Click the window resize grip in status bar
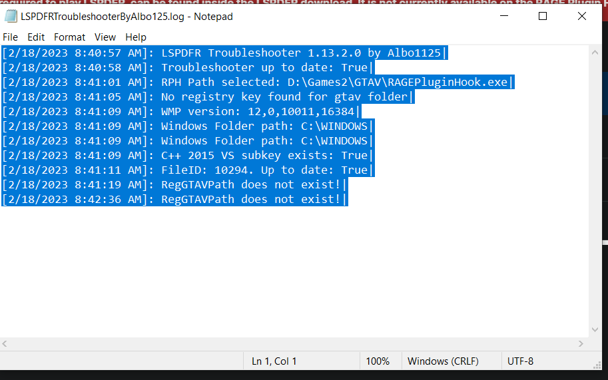This screenshot has height=380, width=608. pyautogui.click(x=597, y=365)
